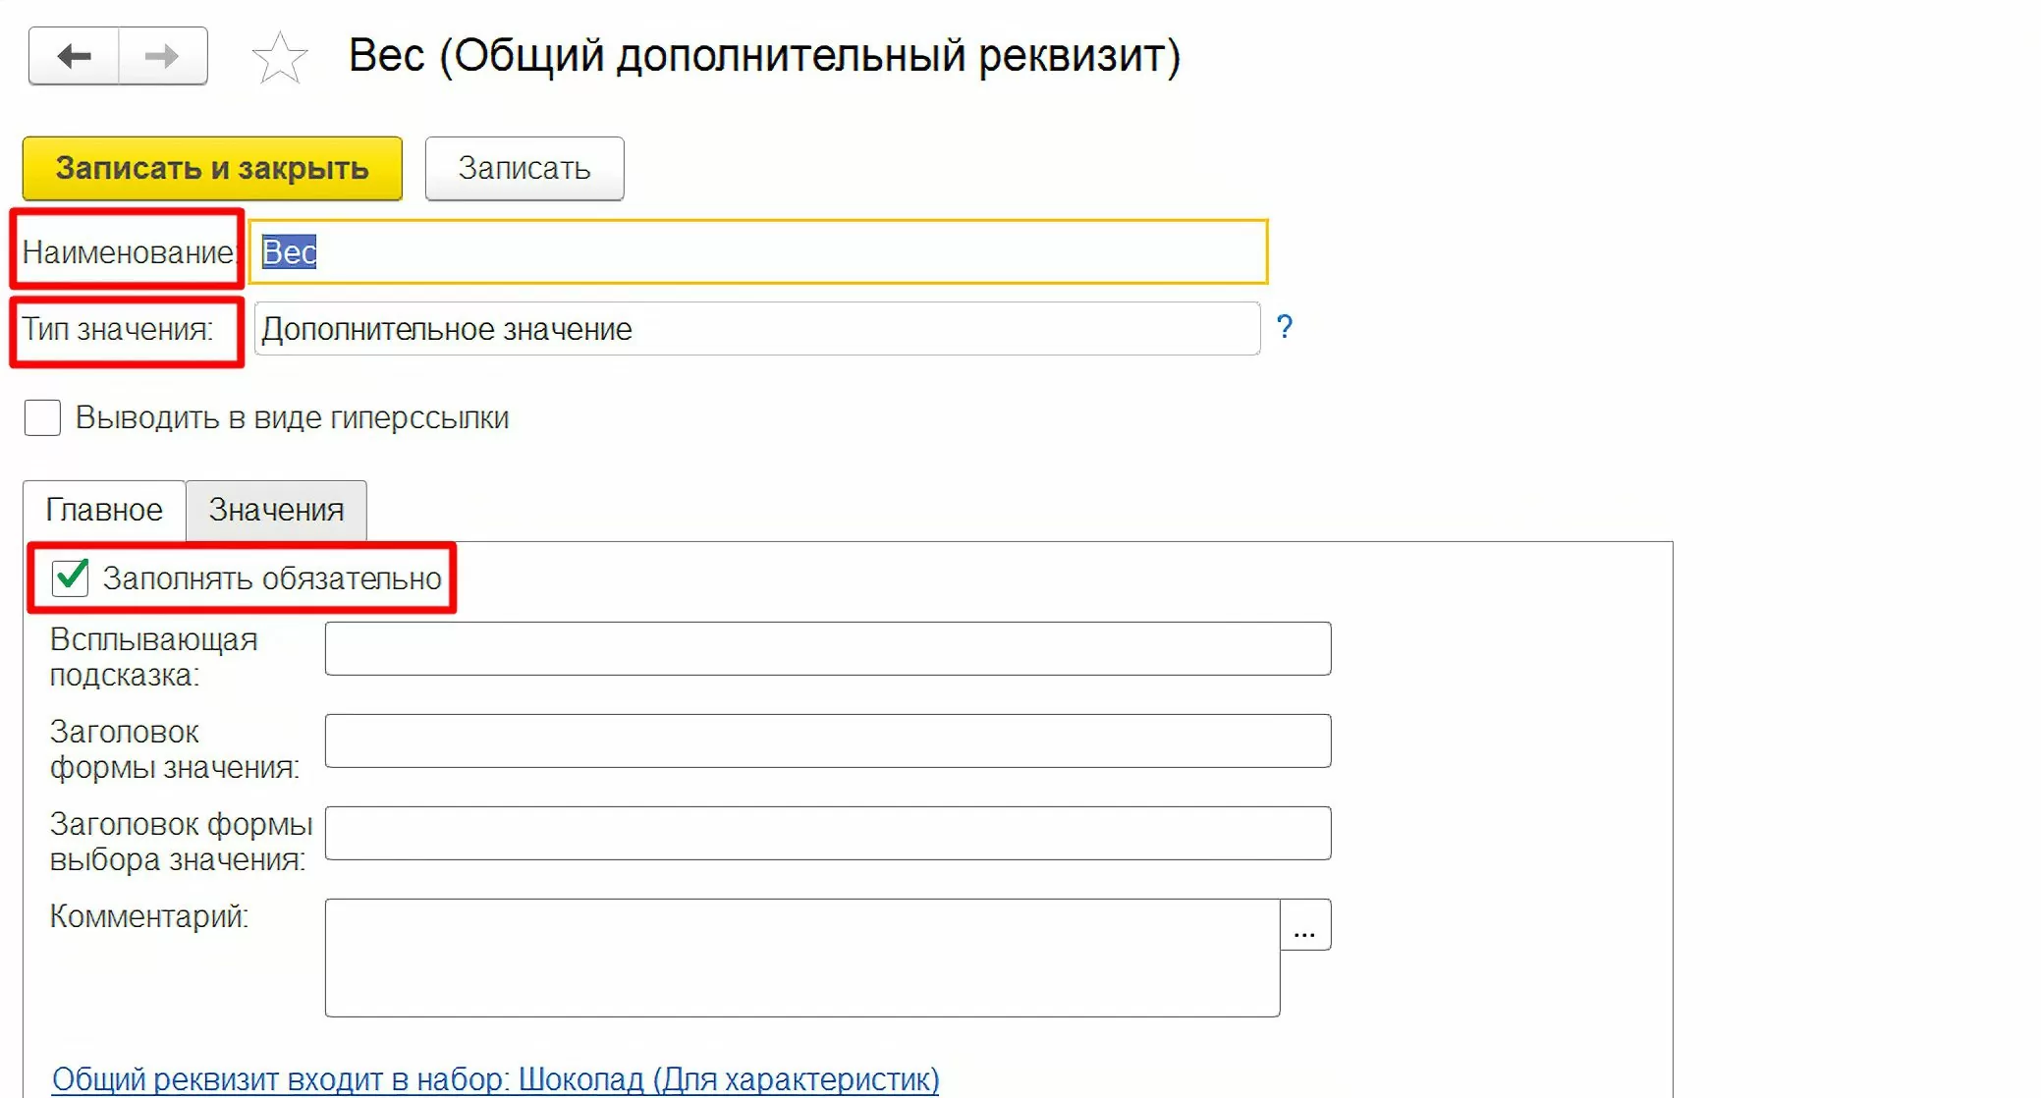Image resolution: width=2041 pixels, height=1098 pixels.
Task: Uncheck Заполнять обязательно checkbox
Action: click(x=70, y=577)
